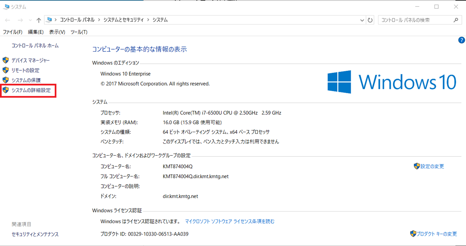Expand chevron after システムとセキュリティ breadcrumb

[148, 20]
